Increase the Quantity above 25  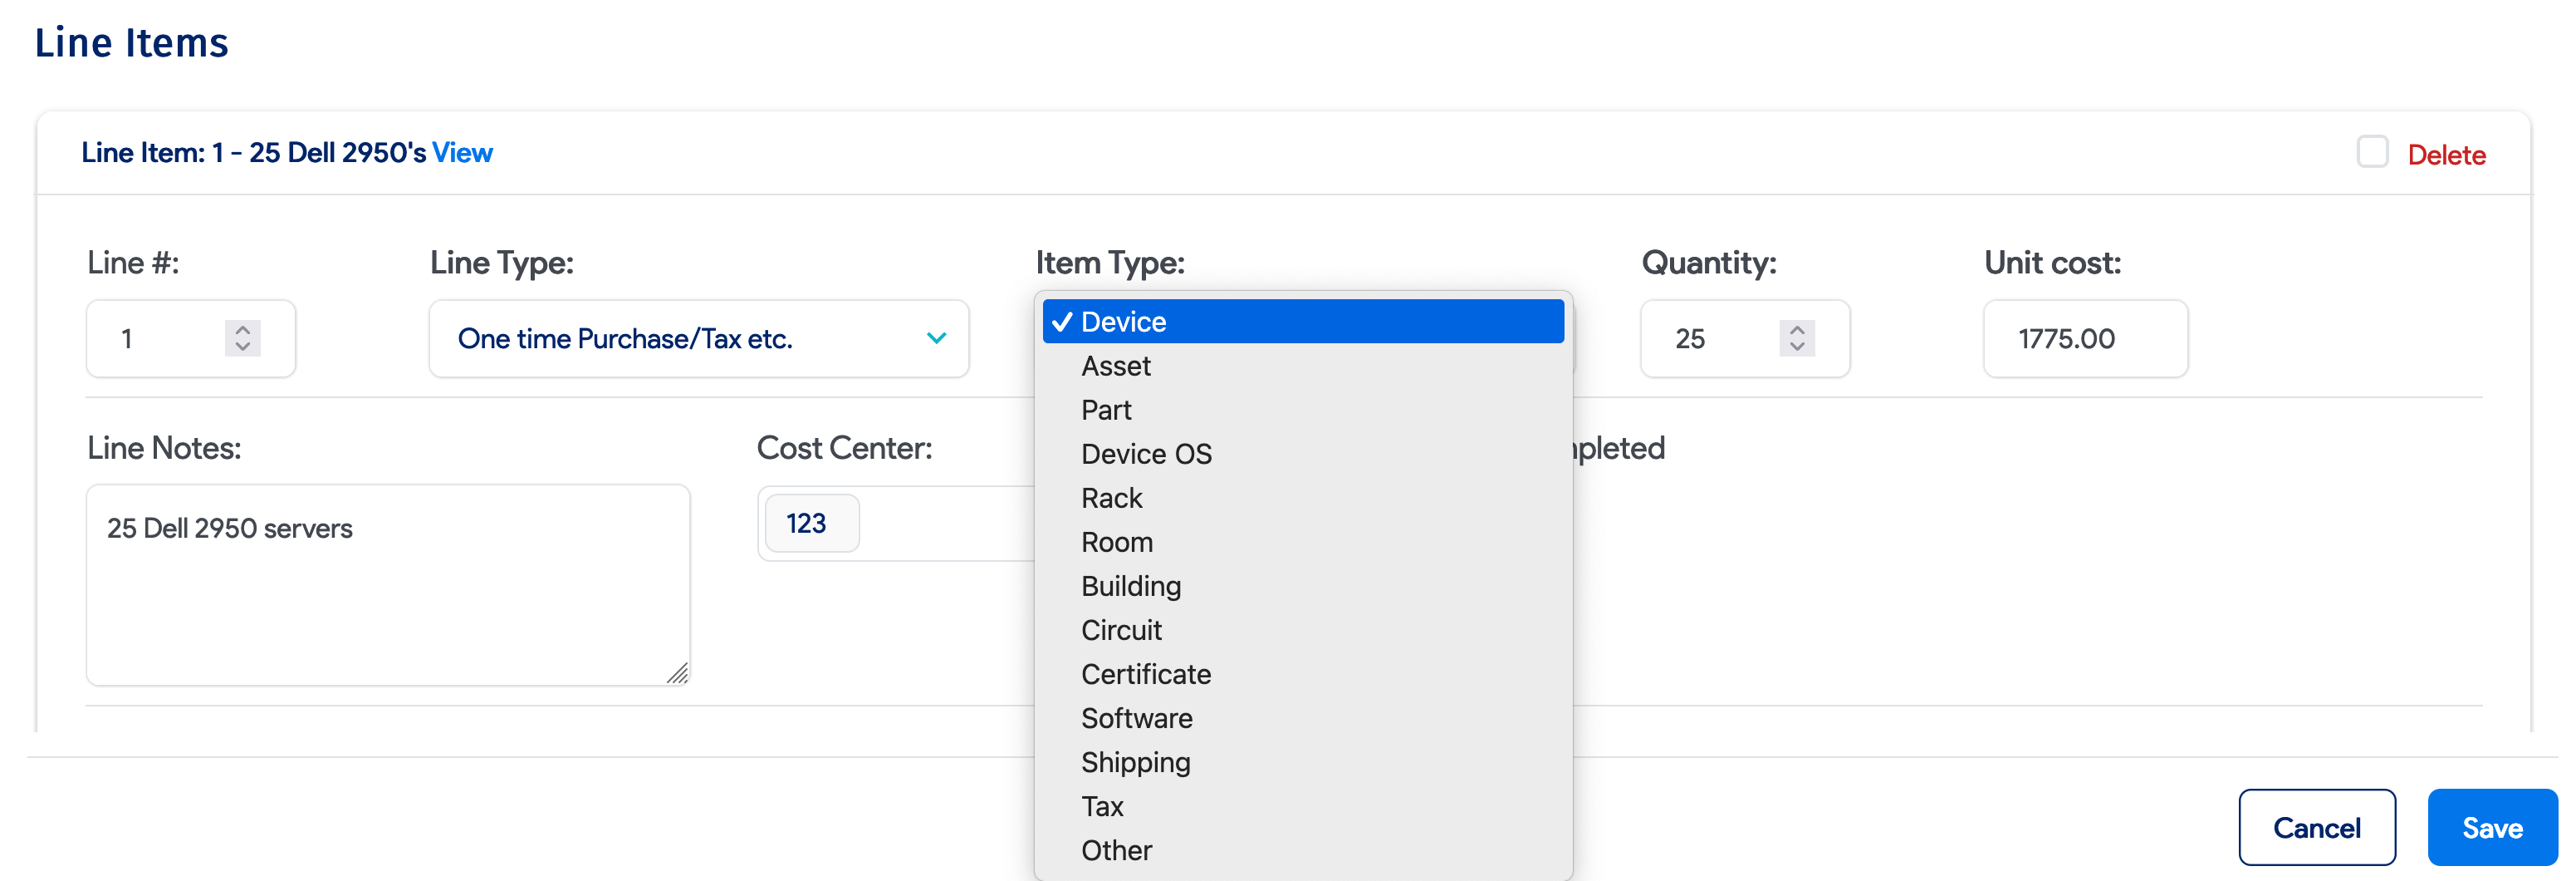1795,331
